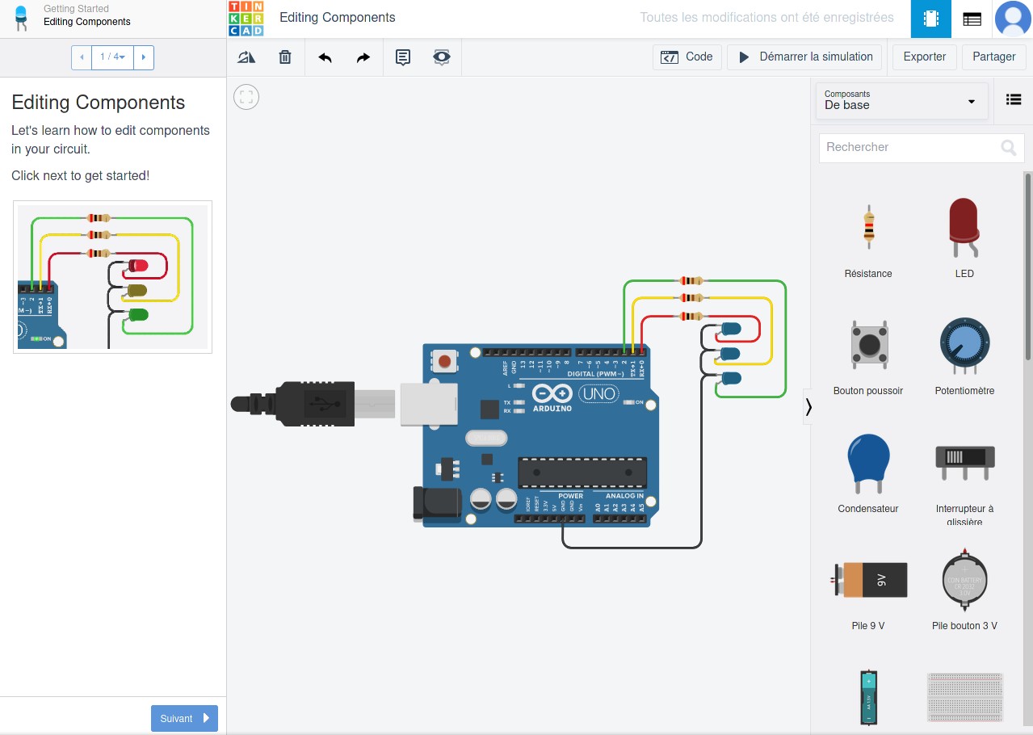Viewport: 1033px width, 735px height.
Task: Click the project title Editing Components
Action: pyautogui.click(x=338, y=17)
